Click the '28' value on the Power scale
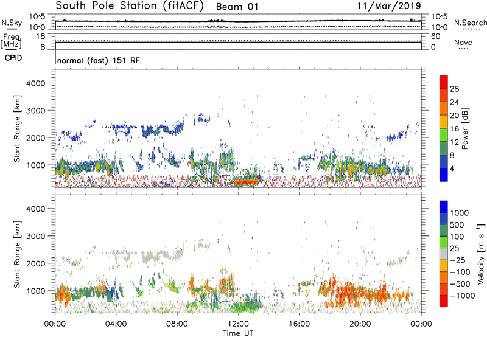This screenshot has width=487, height=337. click(454, 89)
